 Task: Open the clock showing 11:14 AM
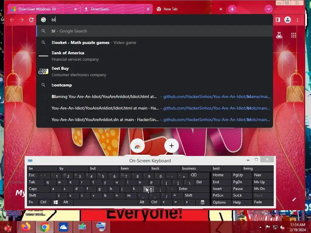point(298,227)
